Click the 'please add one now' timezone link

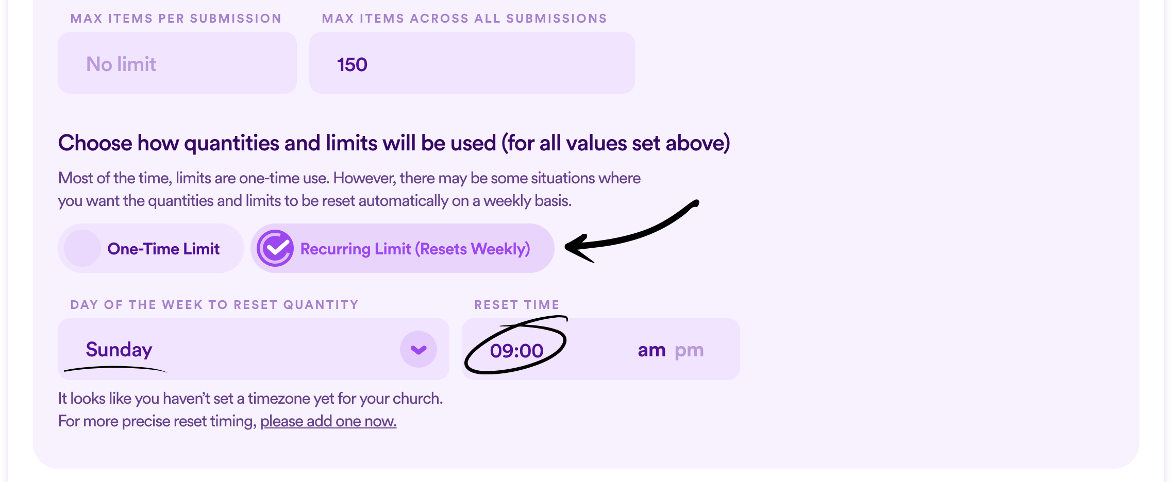point(328,420)
